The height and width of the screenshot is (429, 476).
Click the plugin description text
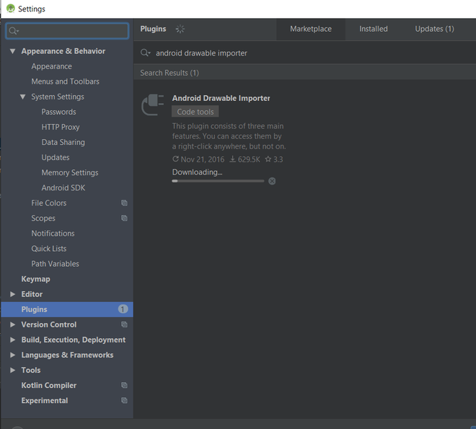229,136
